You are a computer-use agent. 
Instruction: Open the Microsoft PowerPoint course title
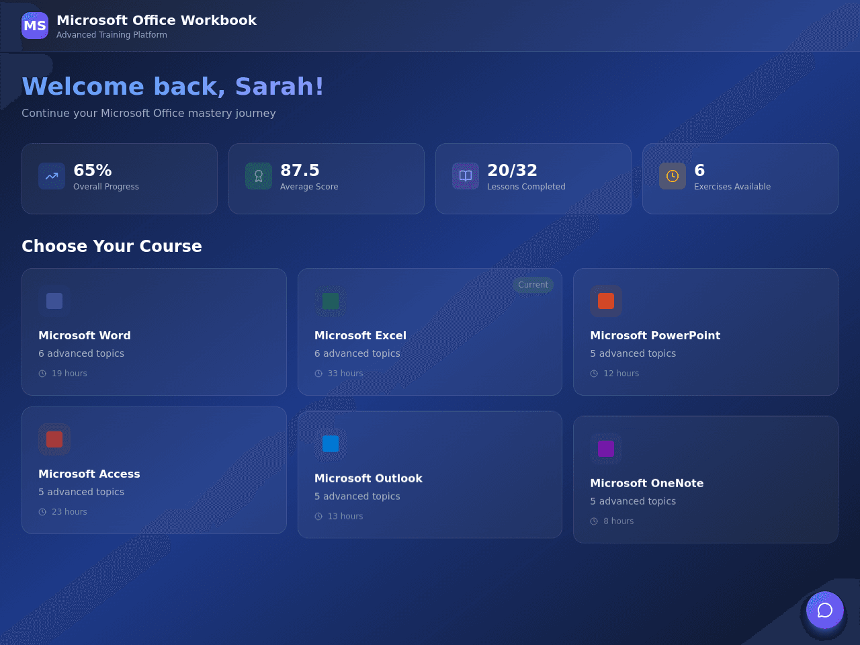(x=655, y=335)
